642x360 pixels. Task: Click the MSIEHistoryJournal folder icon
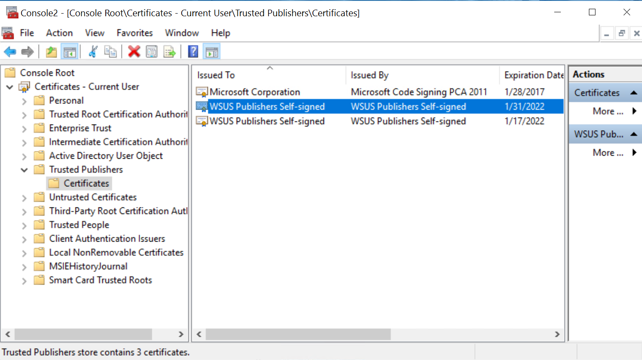point(39,266)
